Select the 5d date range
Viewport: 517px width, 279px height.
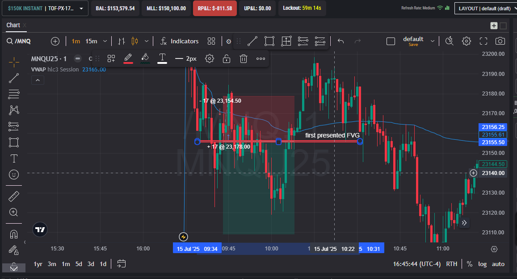tap(79, 264)
